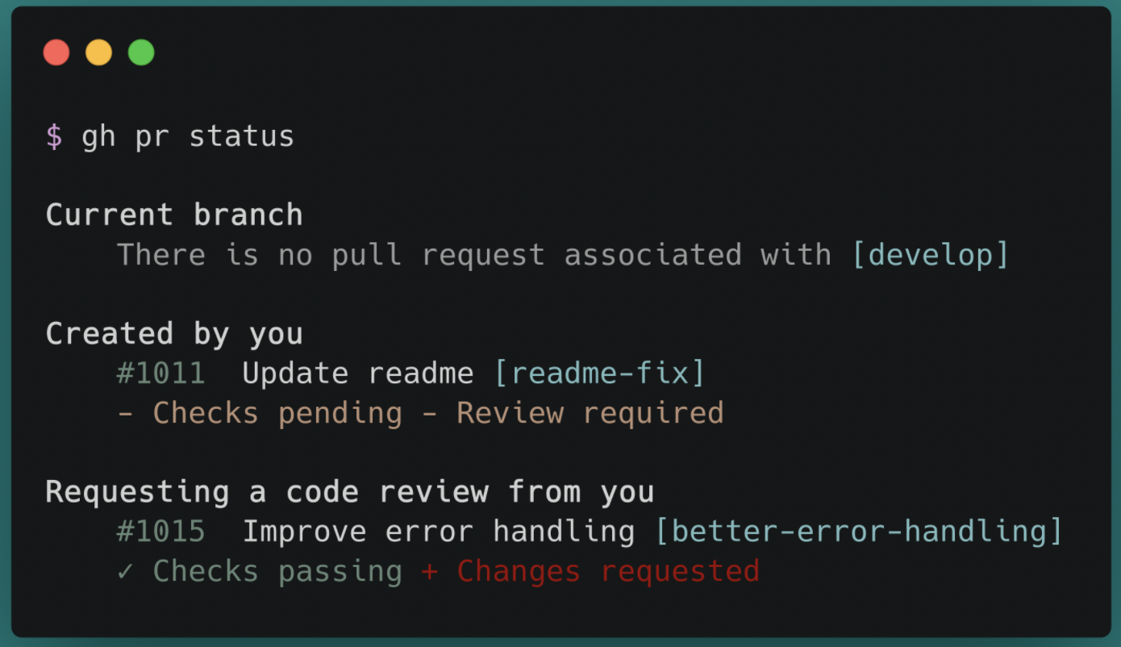1121x647 pixels.
Task: Open pull request #1015
Action: click(160, 532)
